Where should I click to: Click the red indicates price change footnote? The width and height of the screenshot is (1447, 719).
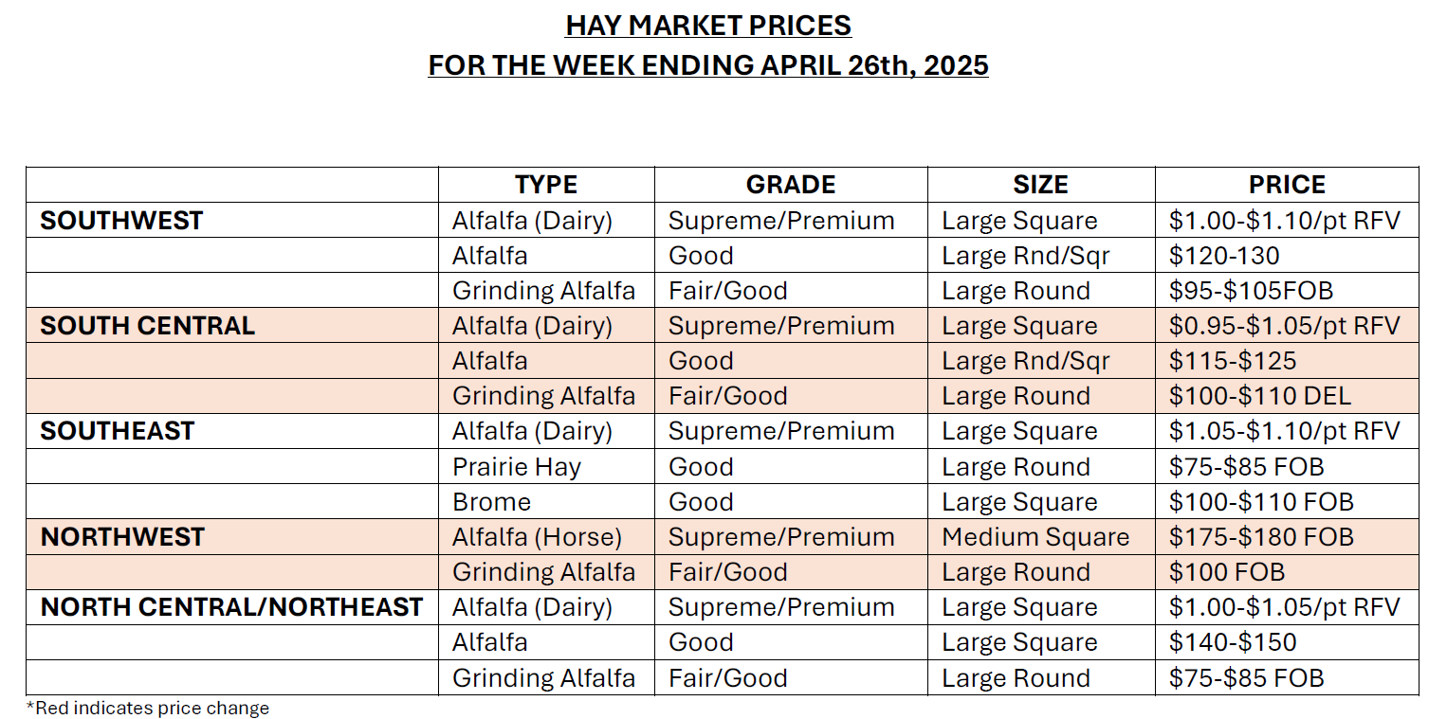147,708
